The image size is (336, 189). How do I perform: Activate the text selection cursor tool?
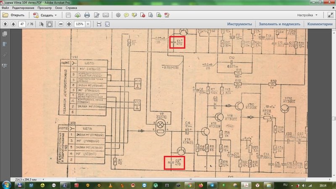pos(42,24)
